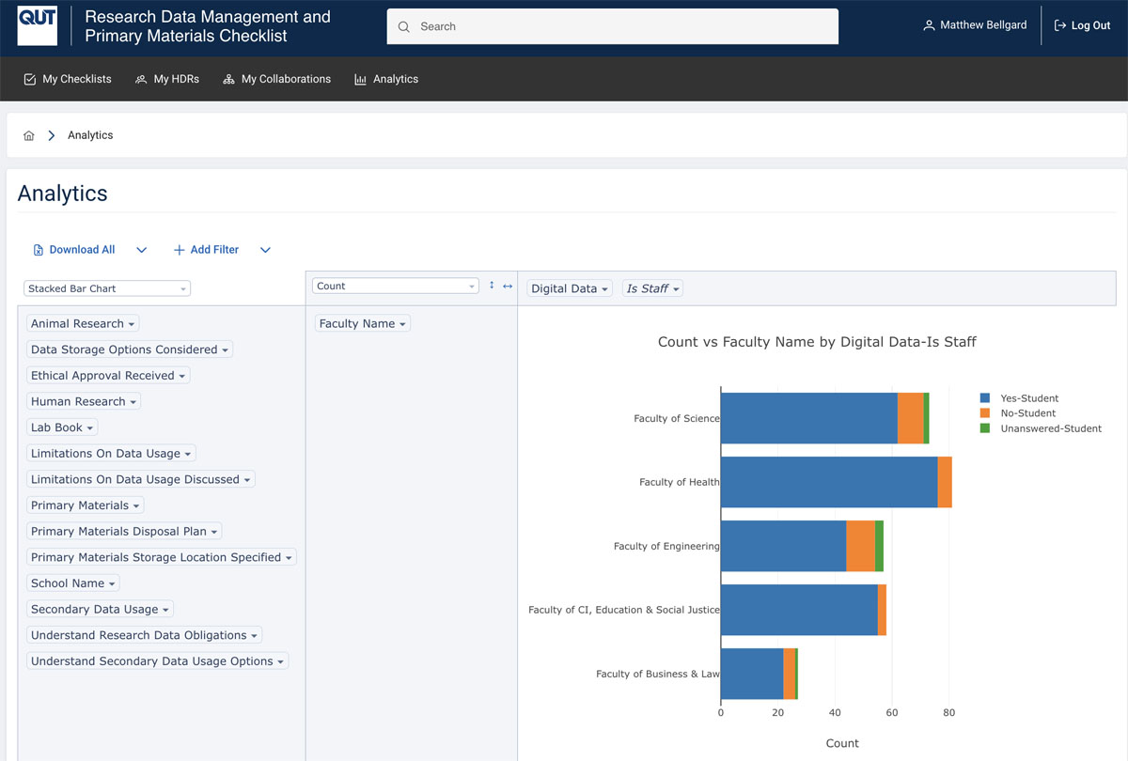1128x761 pixels.
Task: Click the user profile icon
Action: tap(929, 25)
